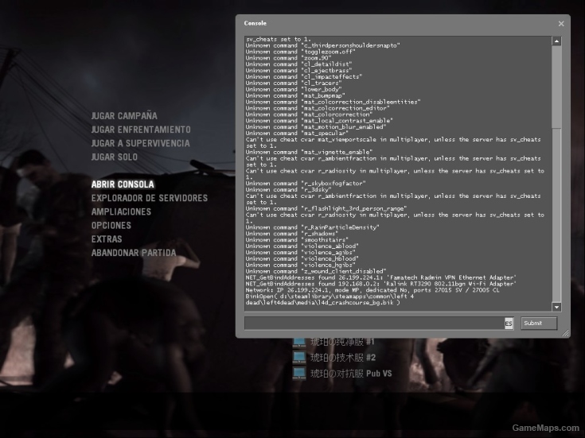Click the 'sv_cheats set to 1.' console line
This screenshot has width=585, height=438.
click(x=279, y=39)
